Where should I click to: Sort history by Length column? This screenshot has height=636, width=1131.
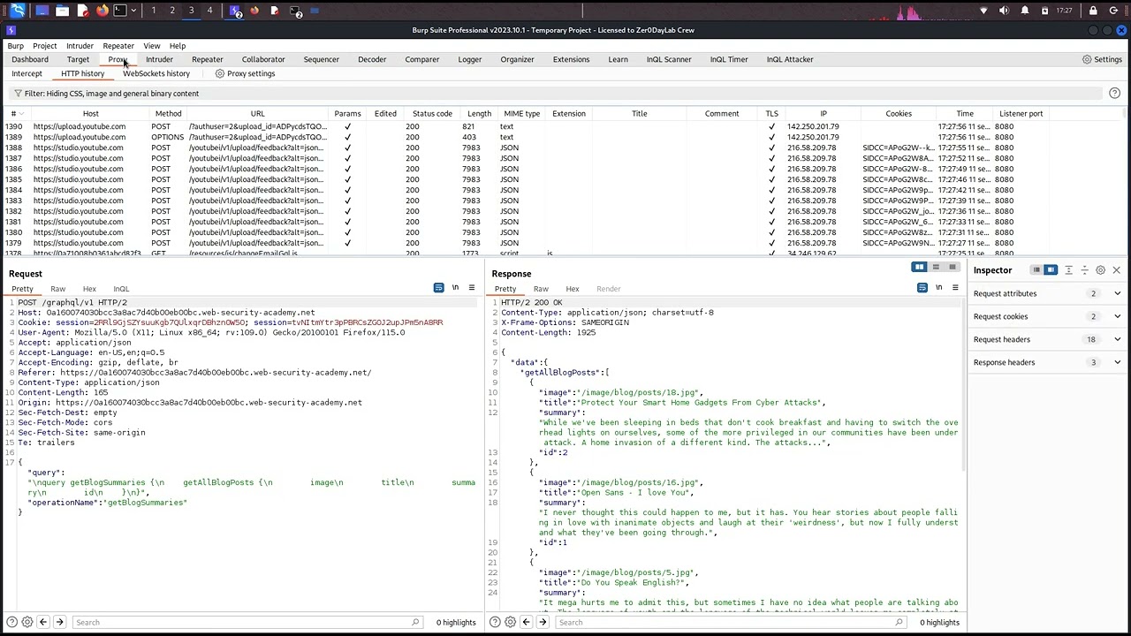pyautogui.click(x=479, y=113)
